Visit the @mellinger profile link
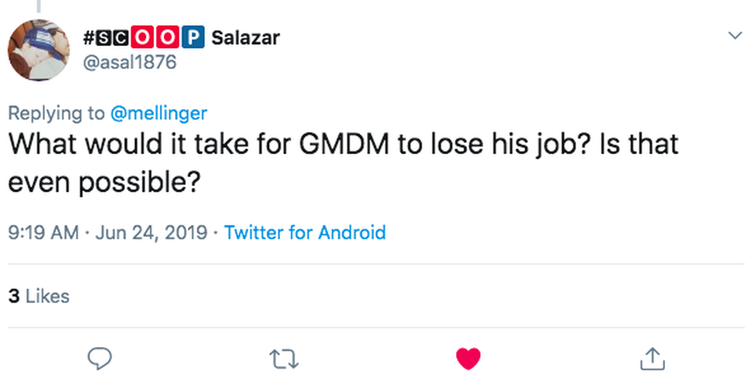 (159, 113)
